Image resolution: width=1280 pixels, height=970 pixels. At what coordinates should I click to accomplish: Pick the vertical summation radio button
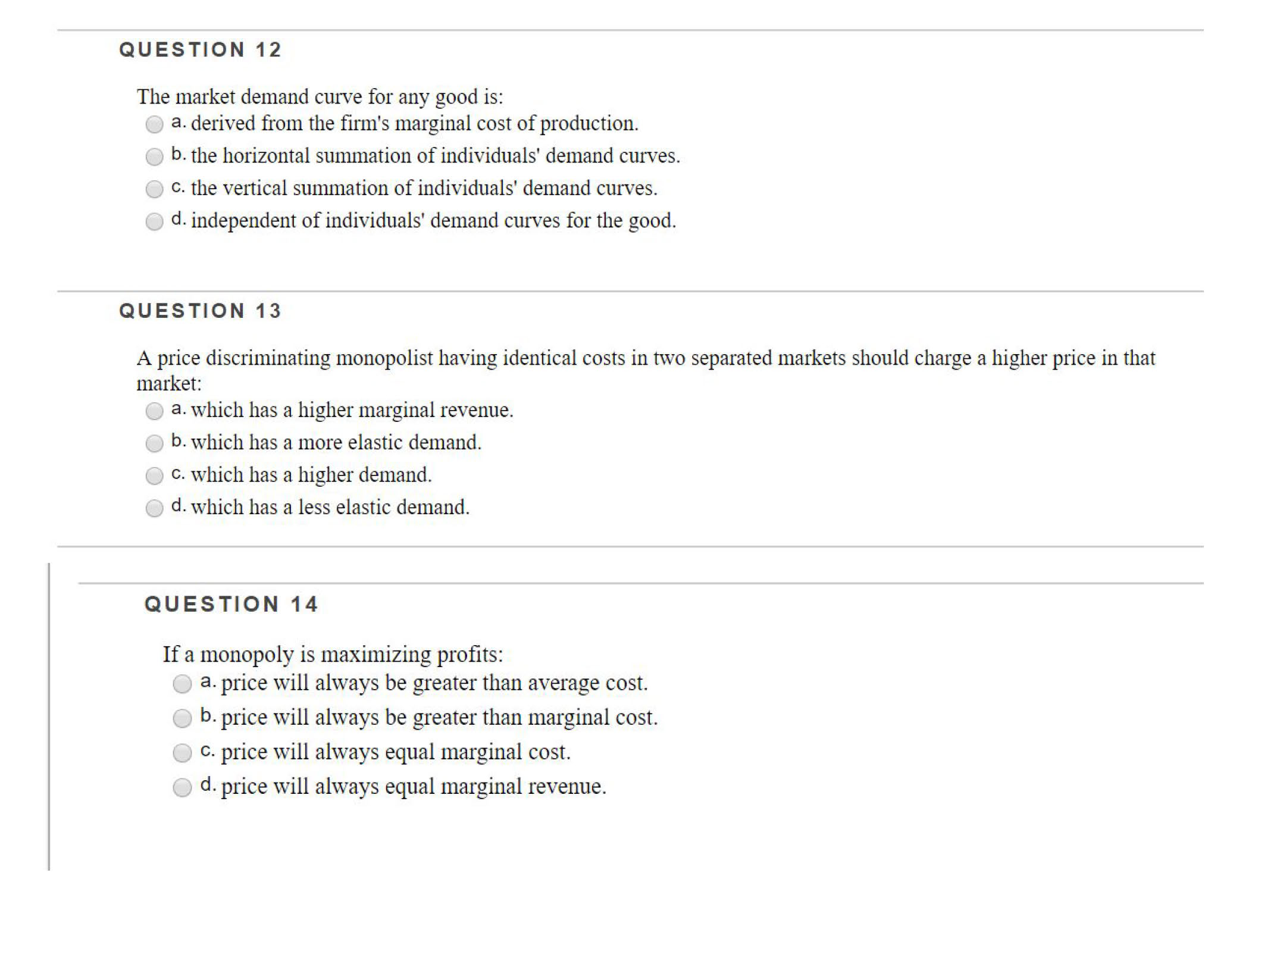click(154, 189)
